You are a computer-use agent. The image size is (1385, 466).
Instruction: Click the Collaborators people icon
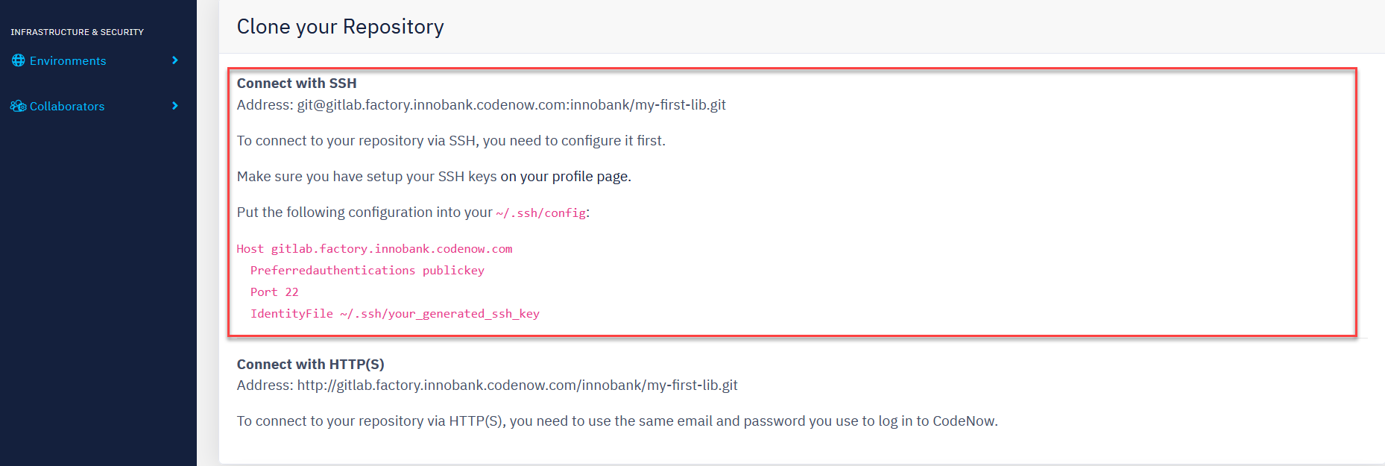18,106
